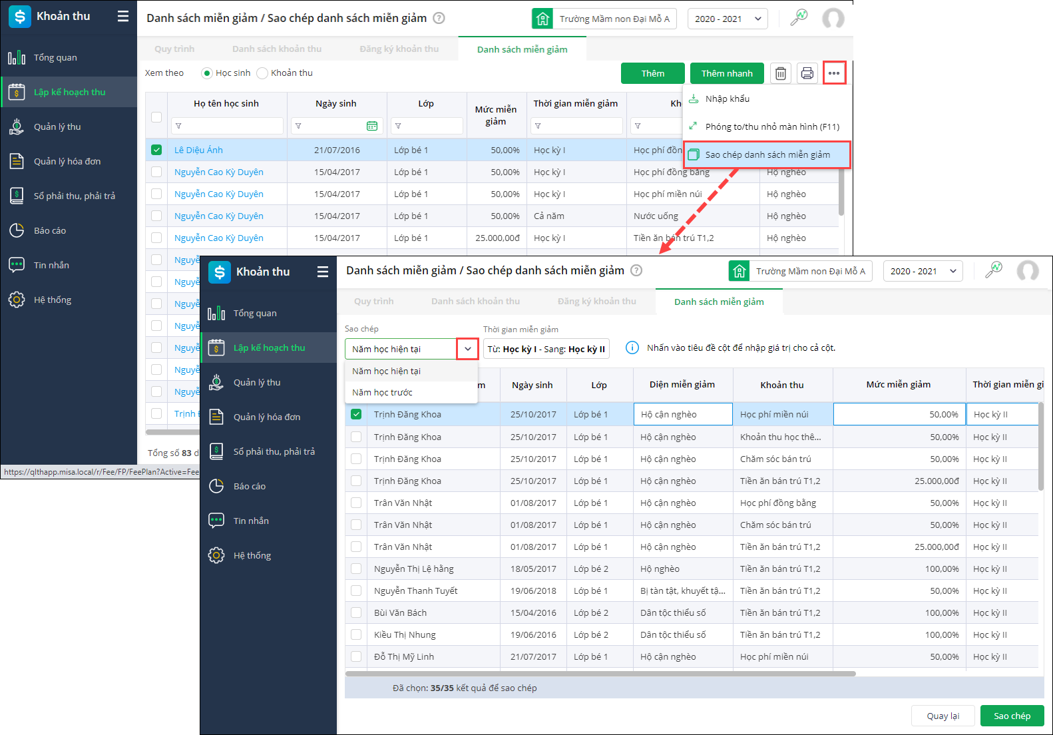The width and height of the screenshot is (1053, 735).
Task: Click the horizontal scrollbar under the front window table
Action: 600,674
